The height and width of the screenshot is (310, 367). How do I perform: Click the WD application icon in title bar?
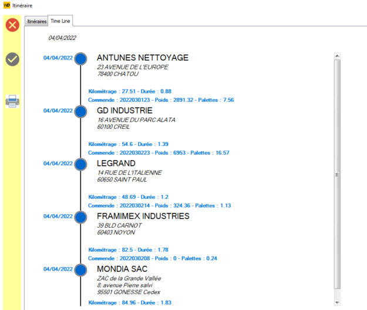pos(6,5)
